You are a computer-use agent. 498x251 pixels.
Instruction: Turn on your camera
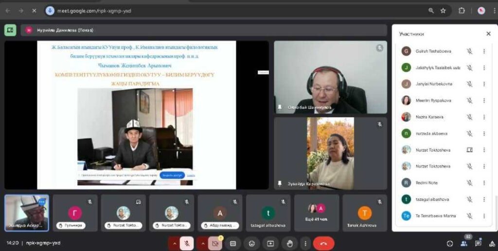215,243
